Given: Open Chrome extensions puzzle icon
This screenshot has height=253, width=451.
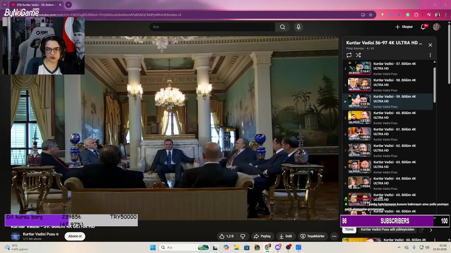Looking at the screenshot, I should click(x=416, y=15).
